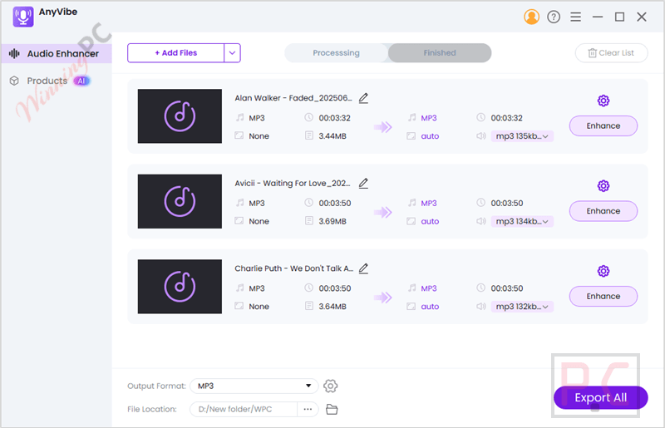Click auto setting of Alan Walker track
The image size is (665, 428).
click(430, 136)
